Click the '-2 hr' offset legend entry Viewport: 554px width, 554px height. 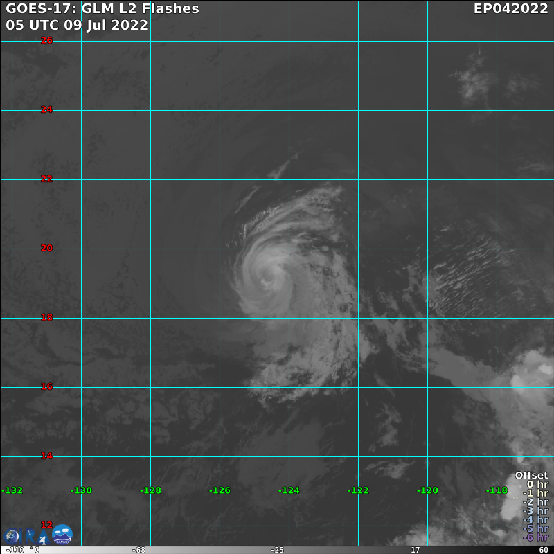tap(535, 501)
